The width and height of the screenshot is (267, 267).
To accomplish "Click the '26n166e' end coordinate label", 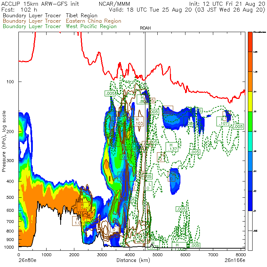I will pyautogui.click(x=235, y=260).
